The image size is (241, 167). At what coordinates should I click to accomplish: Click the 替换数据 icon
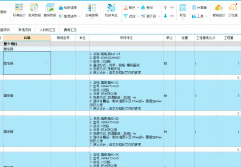50,8
